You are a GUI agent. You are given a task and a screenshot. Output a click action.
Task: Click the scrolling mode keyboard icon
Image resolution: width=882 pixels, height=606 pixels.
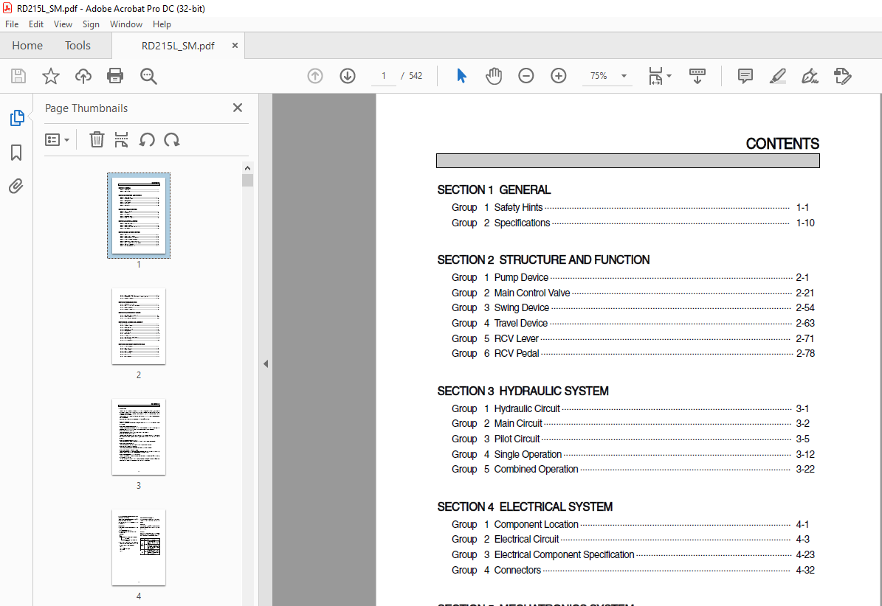[x=697, y=76]
